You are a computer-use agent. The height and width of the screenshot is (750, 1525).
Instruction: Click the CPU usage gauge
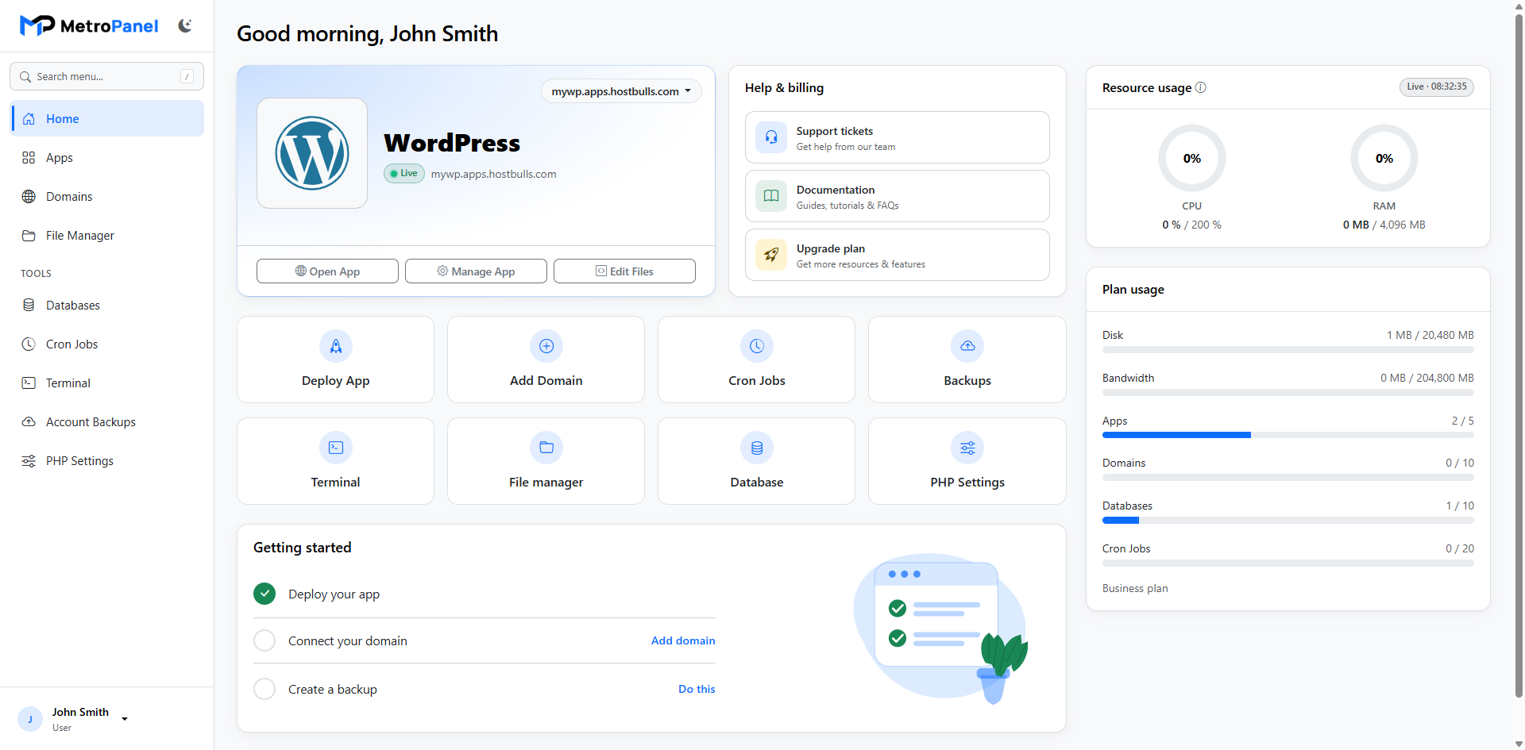(1192, 158)
